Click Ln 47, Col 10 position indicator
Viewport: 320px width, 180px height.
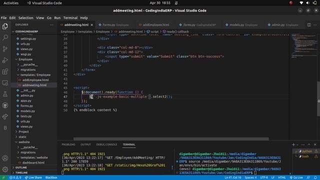(233, 177)
